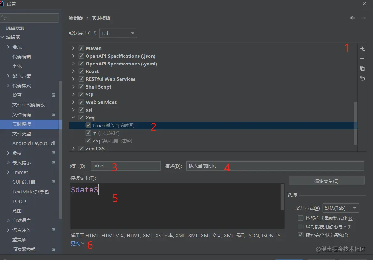Image resolution: width=373 pixels, height=260 pixels.
Task: Open the 意图 settings page
Action: [17, 211]
